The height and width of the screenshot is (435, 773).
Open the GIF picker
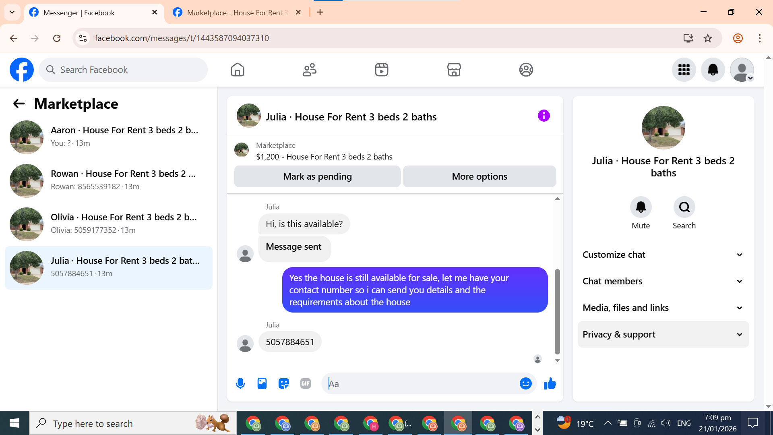click(306, 383)
